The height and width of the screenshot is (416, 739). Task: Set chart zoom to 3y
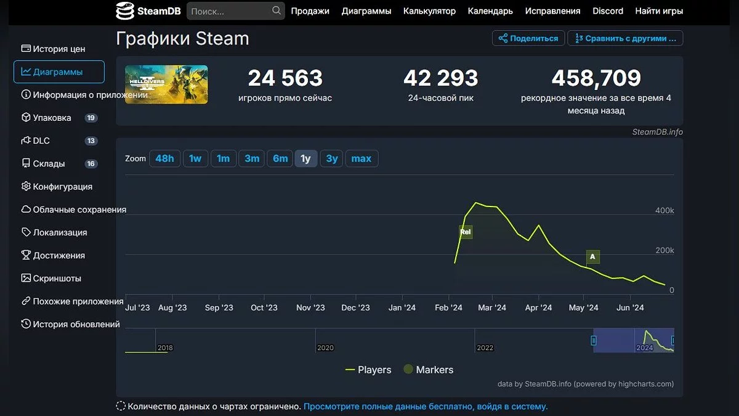332,158
